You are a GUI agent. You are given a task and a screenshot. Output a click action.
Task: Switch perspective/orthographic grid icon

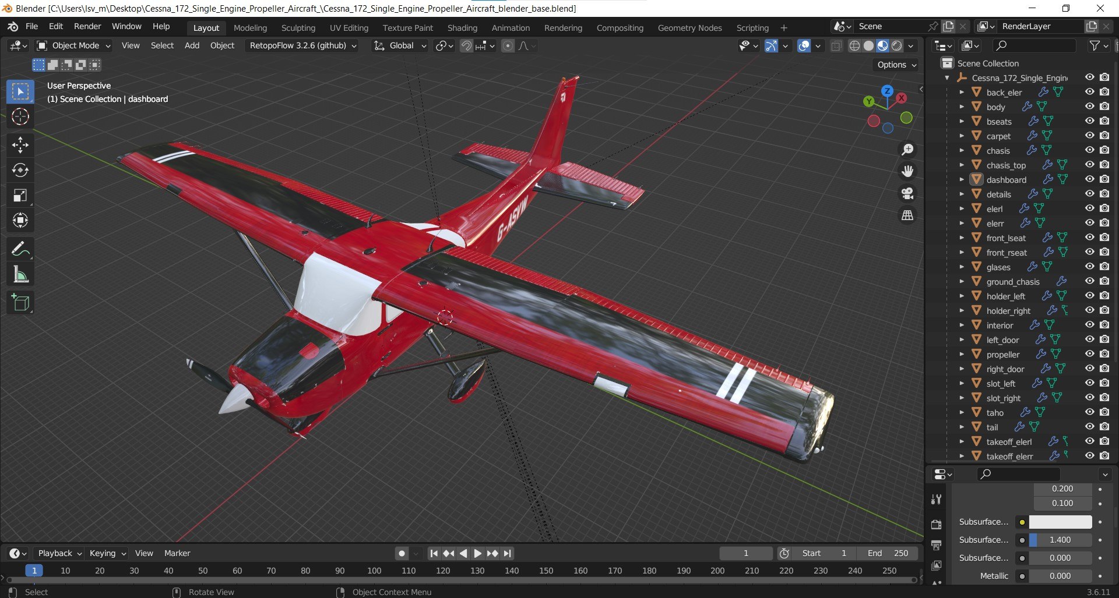[907, 215]
